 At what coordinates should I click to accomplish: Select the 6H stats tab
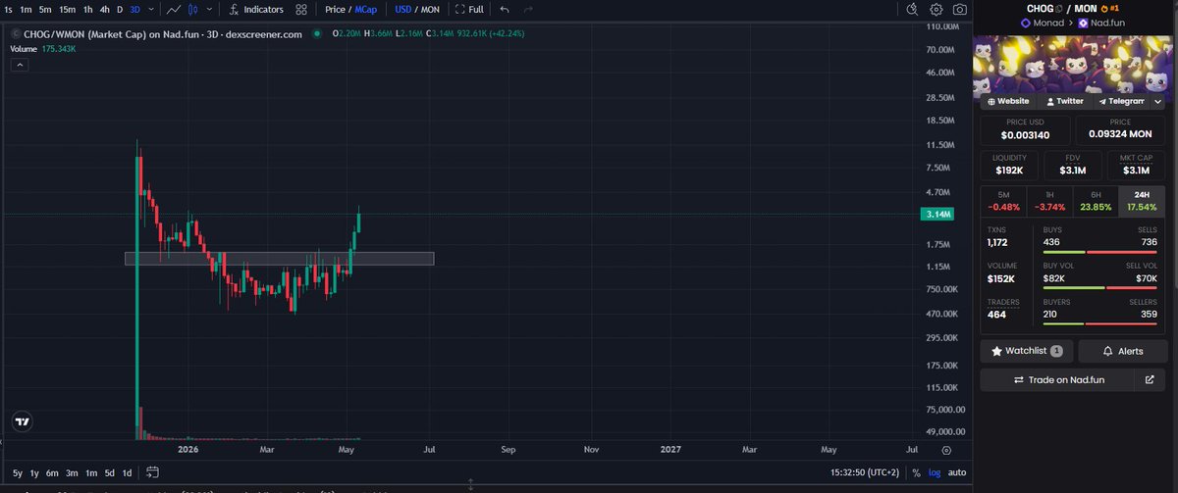(x=1096, y=200)
